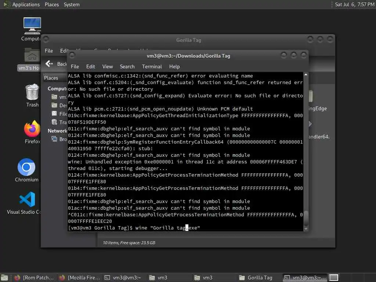376x282 pixels.
Task: Open the terminal File menu
Action: click(75, 67)
